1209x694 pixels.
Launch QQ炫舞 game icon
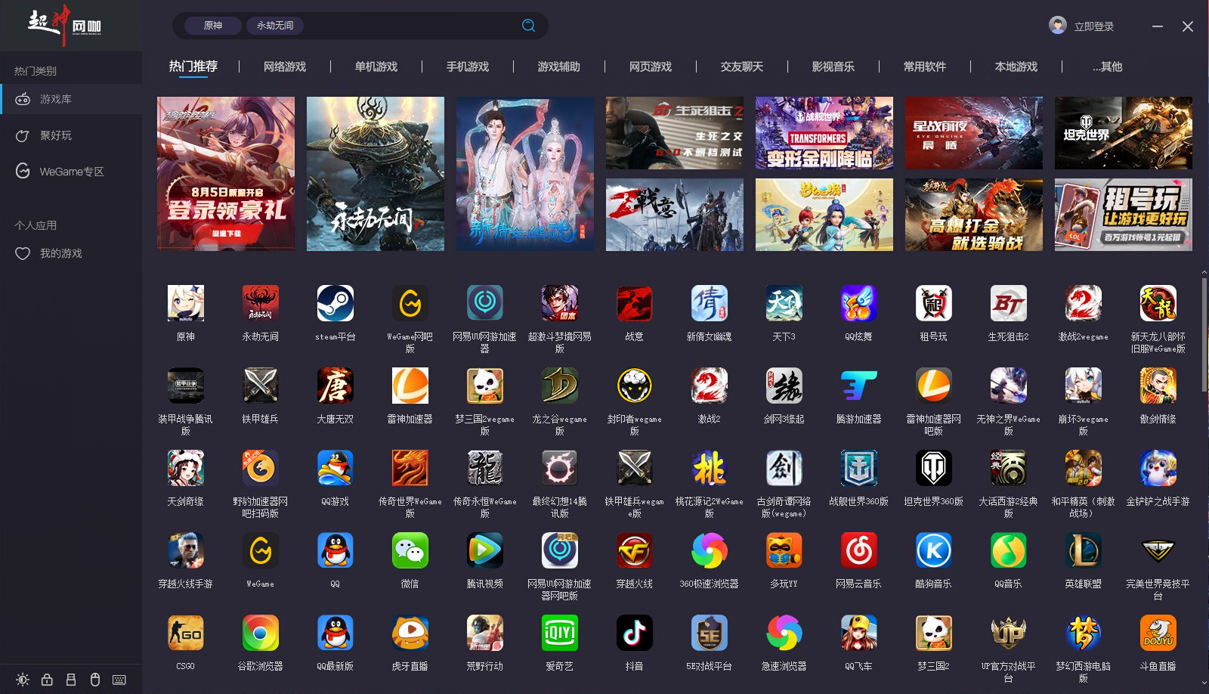click(x=859, y=303)
